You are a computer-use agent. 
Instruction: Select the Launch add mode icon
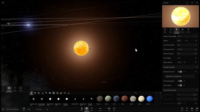click(x=21, y=89)
